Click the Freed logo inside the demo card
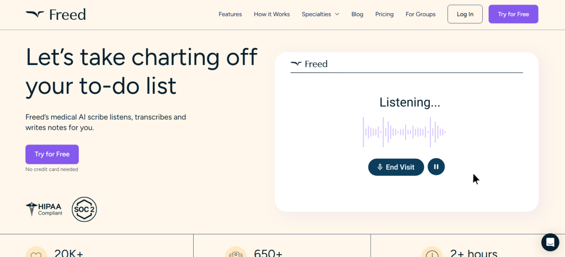This screenshot has width=565, height=257. click(309, 64)
